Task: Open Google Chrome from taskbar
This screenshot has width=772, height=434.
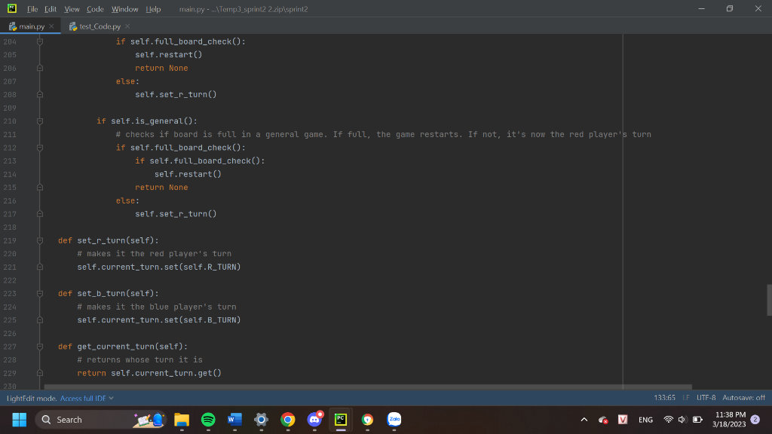Action: coord(288,420)
